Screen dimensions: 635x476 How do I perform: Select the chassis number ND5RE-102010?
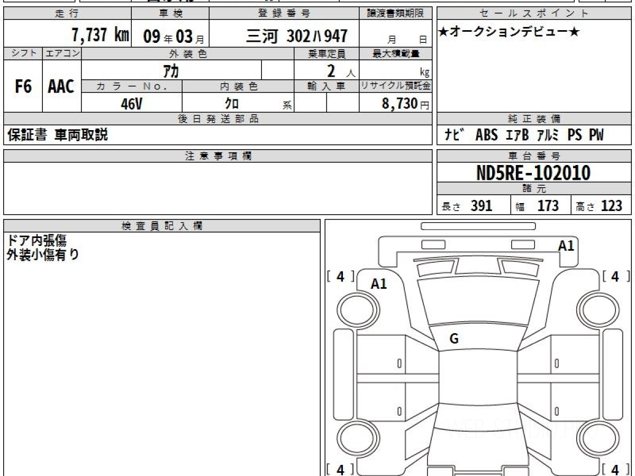[533, 172]
